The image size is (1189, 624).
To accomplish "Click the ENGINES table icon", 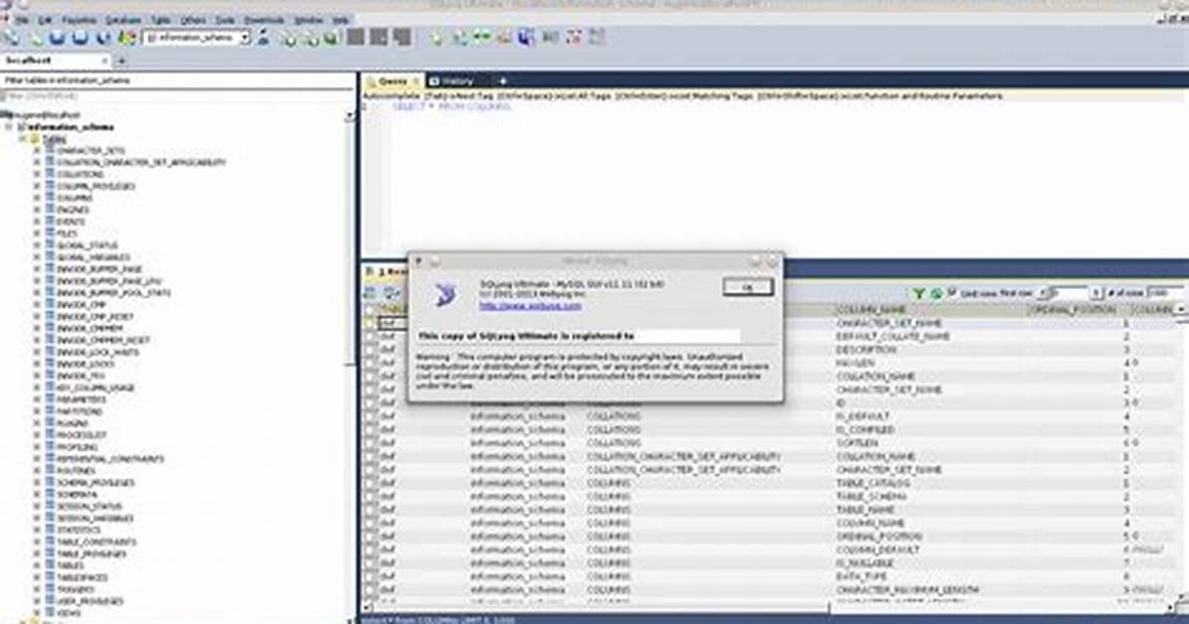I will pyautogui.click(x=50, y=210).
